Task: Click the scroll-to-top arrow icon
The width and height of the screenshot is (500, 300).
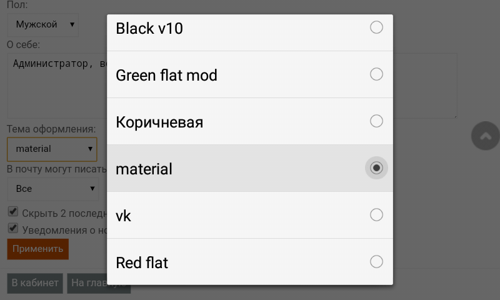Action: (x=485, y=136)
